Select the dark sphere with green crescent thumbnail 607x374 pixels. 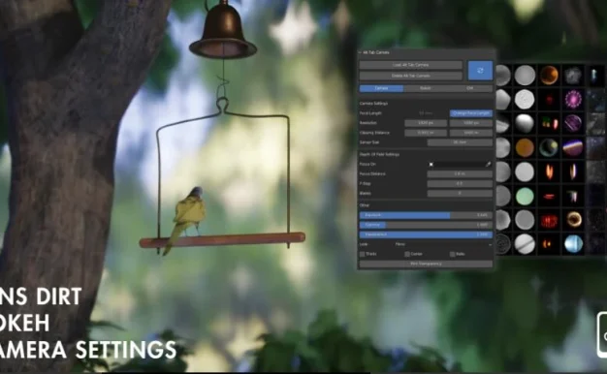click(549, 147)
